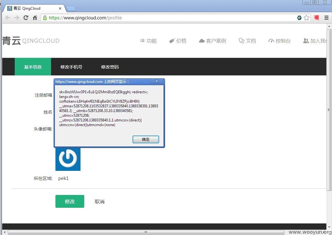Open the 加入我们 navigation link
332x235 pixels.
[315, 41]
